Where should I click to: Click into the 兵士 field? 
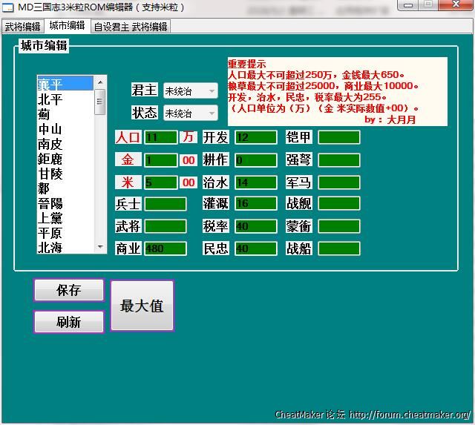tap(166, 204)
